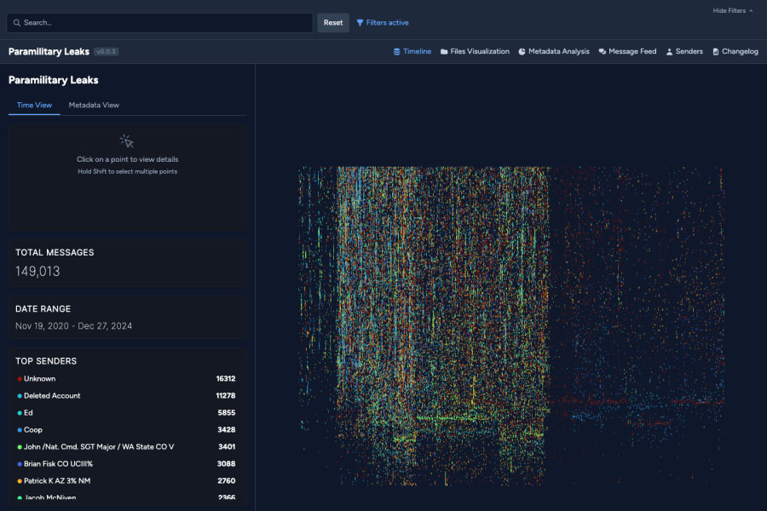
Task: Select the Time View tab
Action: tap(34, 105)
